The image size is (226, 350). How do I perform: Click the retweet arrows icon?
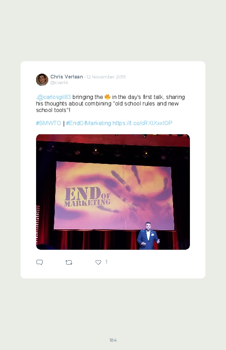(x=69, y=262)
